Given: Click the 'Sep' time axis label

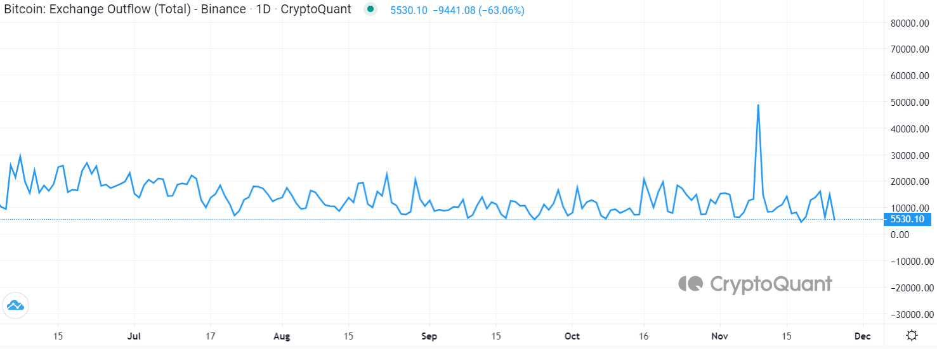Looking at the screenshot, I should 429,336.
